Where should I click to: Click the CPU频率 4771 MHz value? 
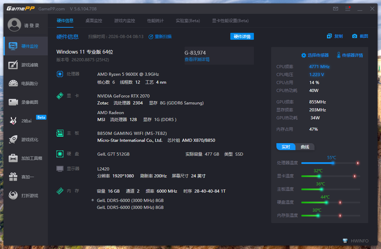pos(319,66)
